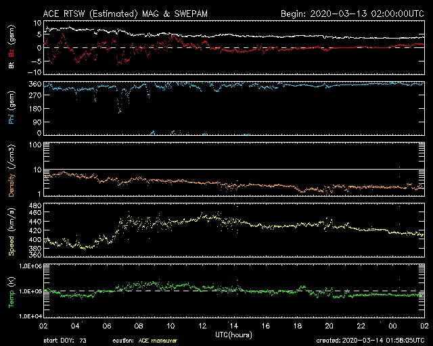Click the 06 hour tick on the time axis
433x346 pixels.
[107, 326]
